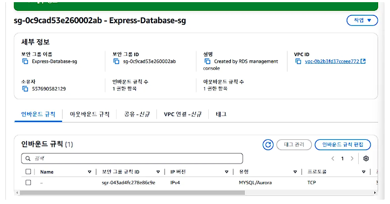Viewport: 390px width, 204px height.
Task: Open the 태그 tab
Action: tap(221, 114)
